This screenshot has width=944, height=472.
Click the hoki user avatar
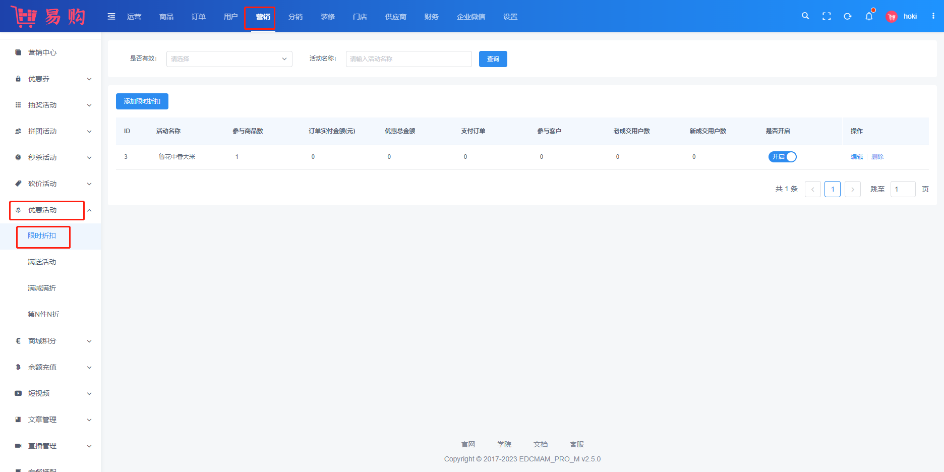[892, 17]
